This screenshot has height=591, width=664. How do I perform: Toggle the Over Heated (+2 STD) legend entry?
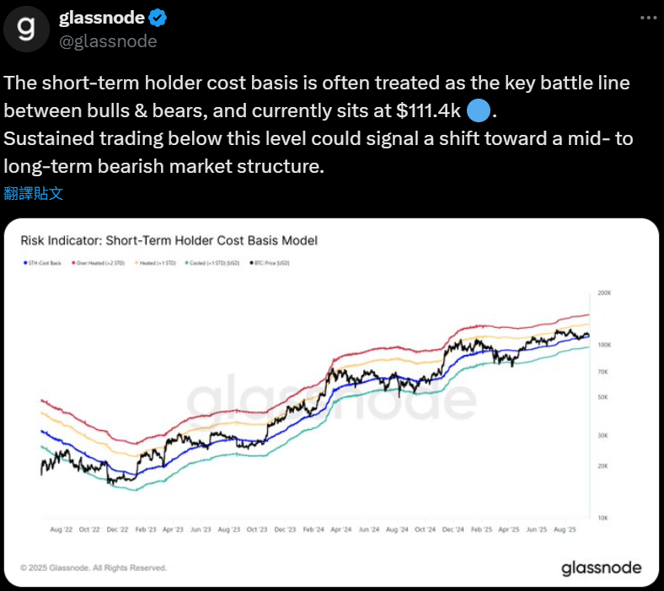pyautogui.click(x=99, y=263)
